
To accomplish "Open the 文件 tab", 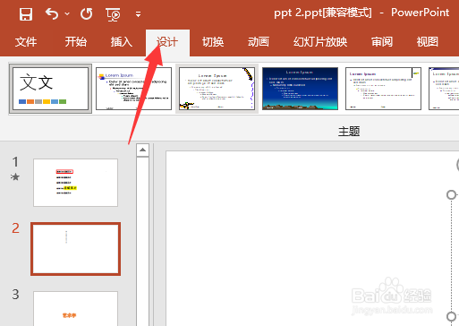I will pyautogui.click(x=26, y=42).
